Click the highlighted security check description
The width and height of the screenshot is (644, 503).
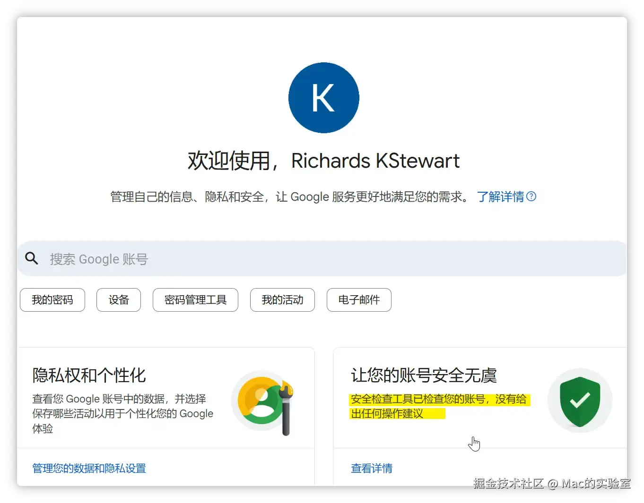(440, 406)
